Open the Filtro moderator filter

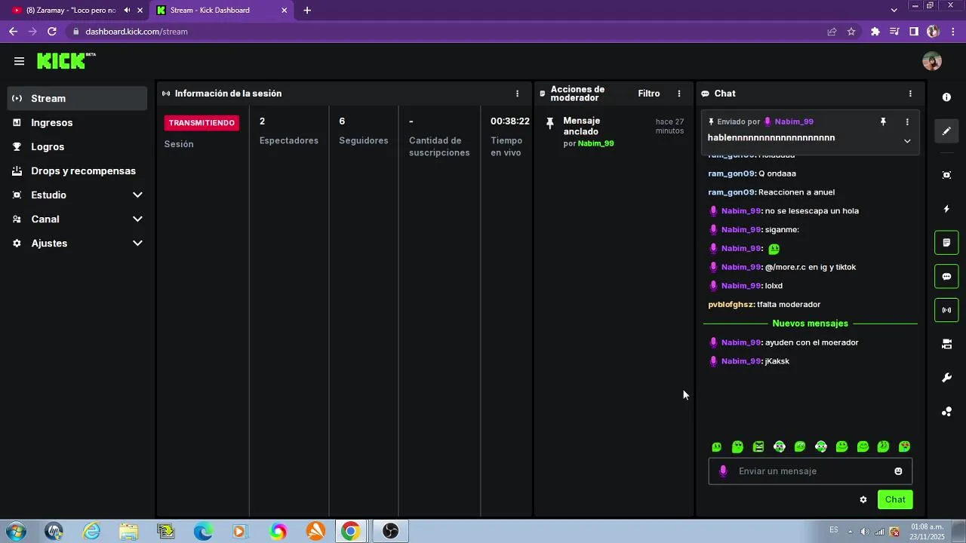(x=649, y=94)
